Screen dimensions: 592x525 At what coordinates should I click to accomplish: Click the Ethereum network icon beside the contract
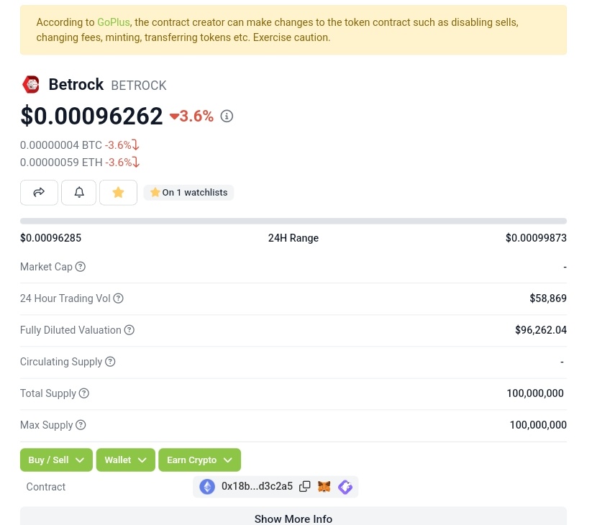click(x=207, y=487)
